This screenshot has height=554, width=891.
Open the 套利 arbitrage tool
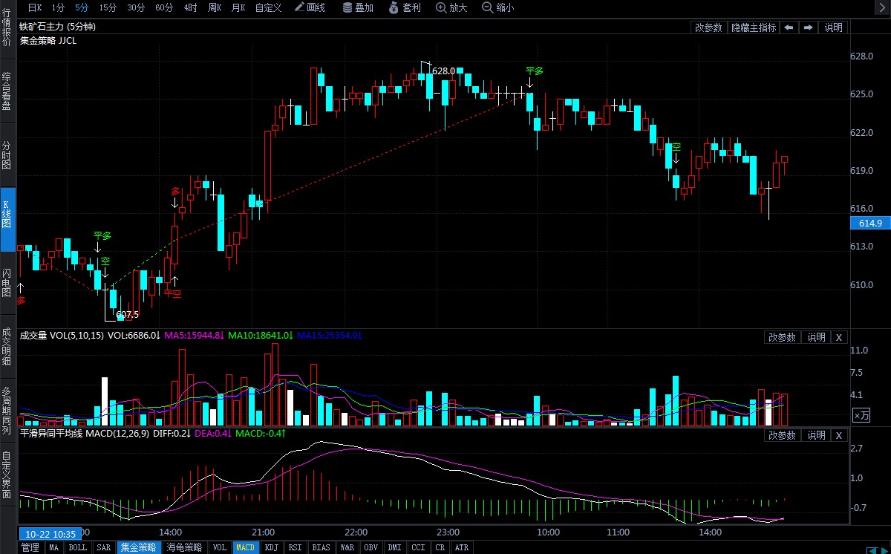click(405, 7)
